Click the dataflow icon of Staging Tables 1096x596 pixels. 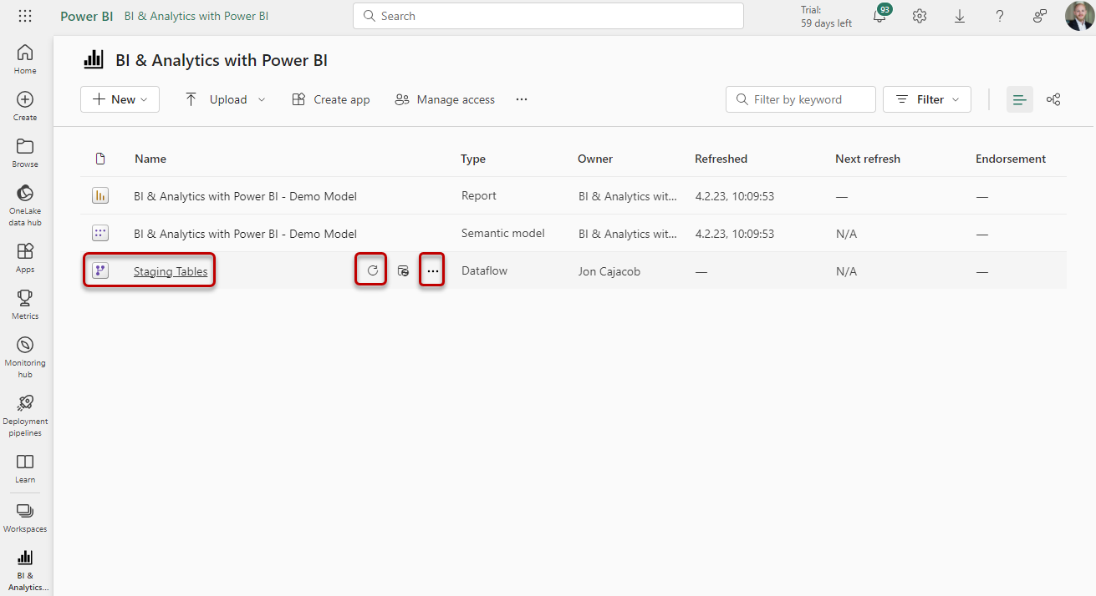[x=100, y=270]
